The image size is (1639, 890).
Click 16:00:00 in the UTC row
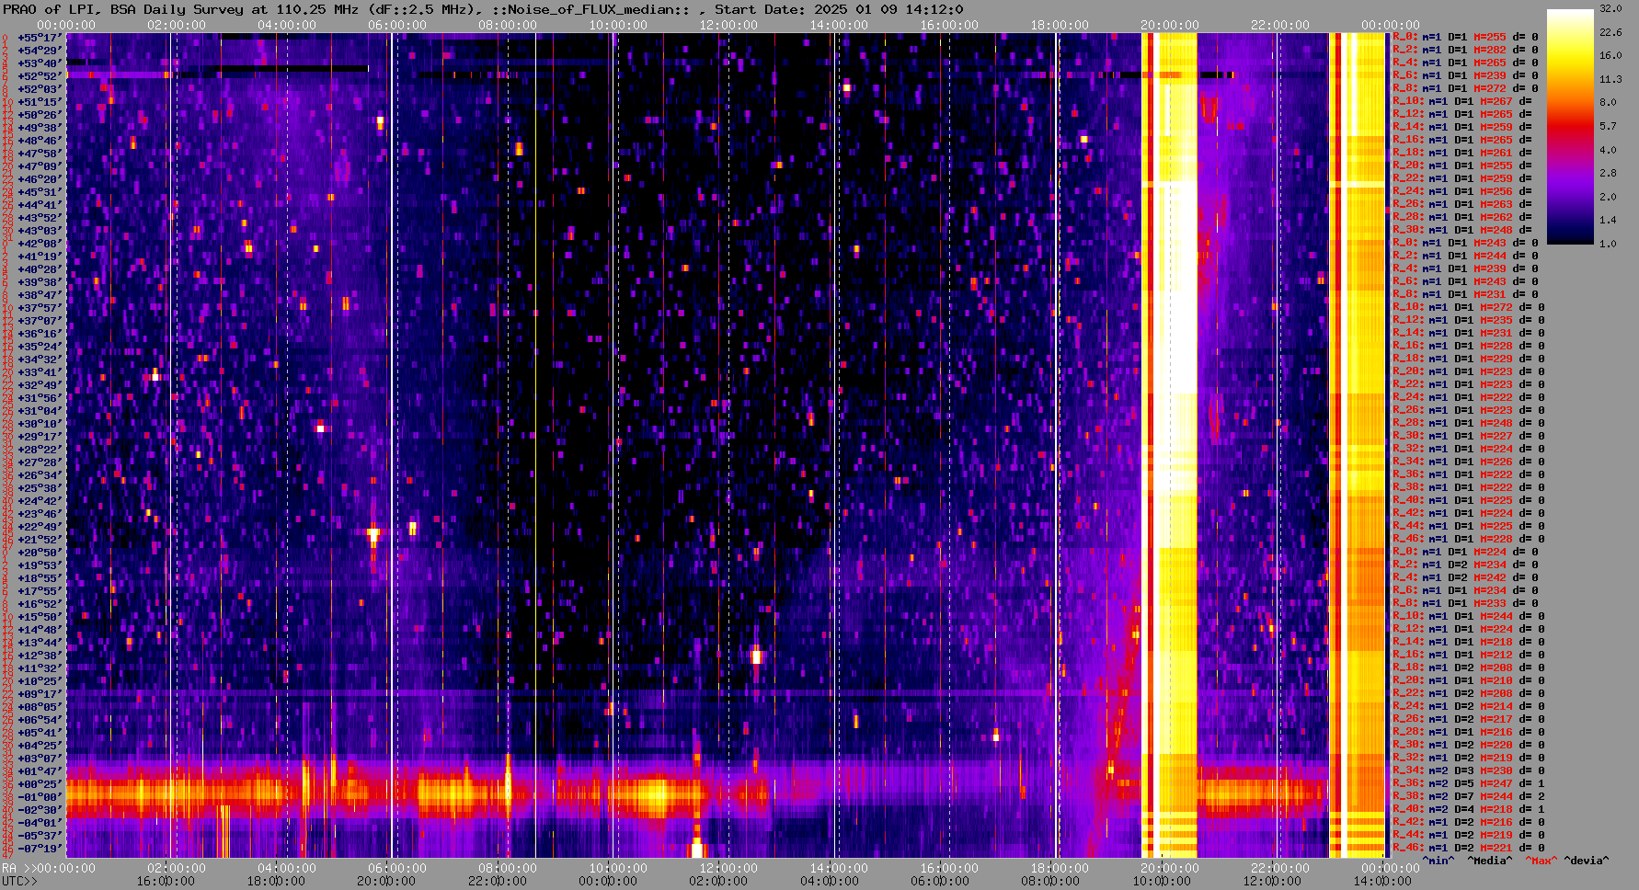tap(166, 881)
